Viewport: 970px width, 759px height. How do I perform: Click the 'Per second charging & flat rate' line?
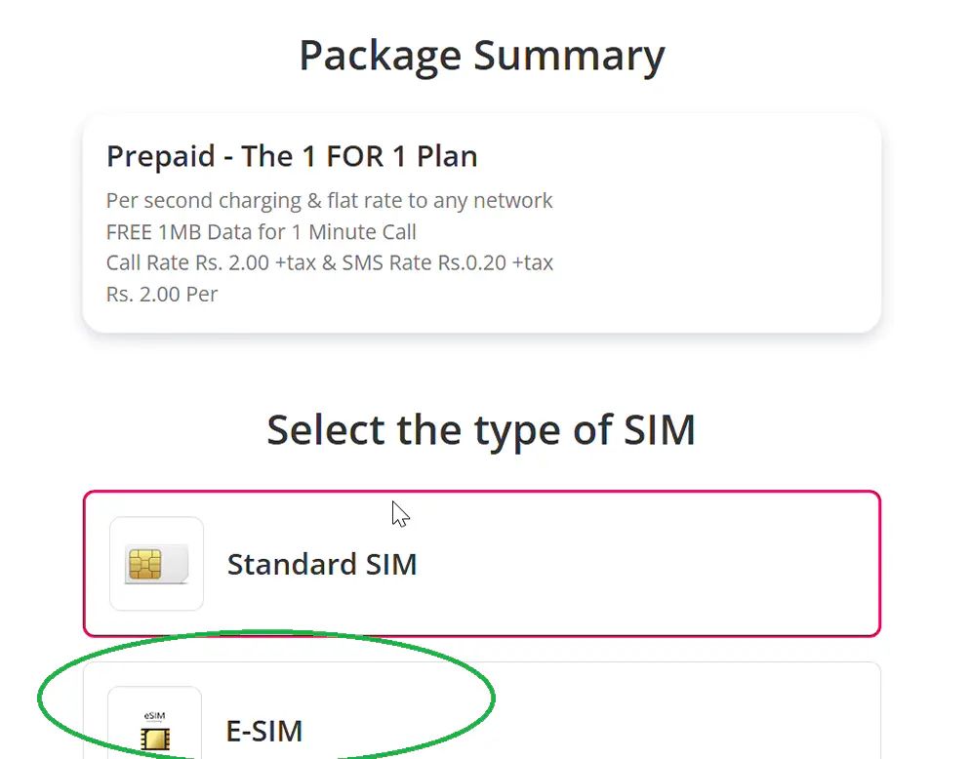pyautogui.click(x=329, y=201)
